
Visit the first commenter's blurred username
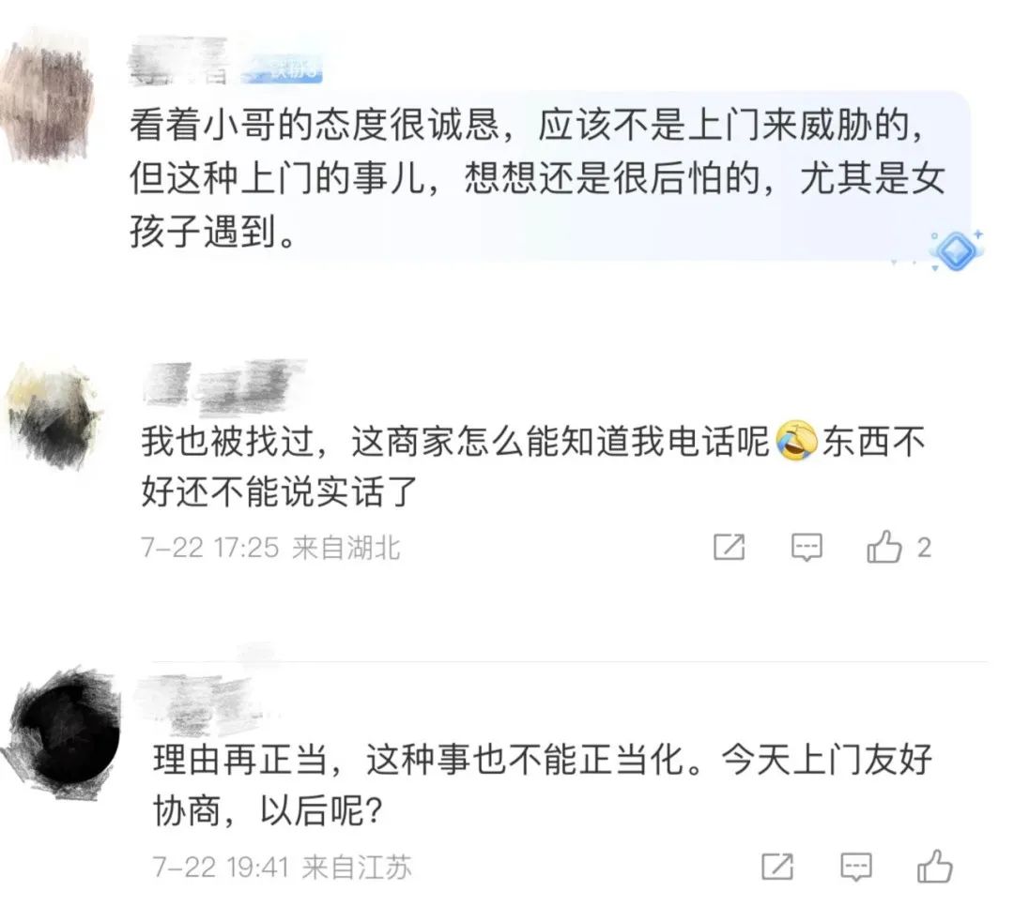[179, 63]
